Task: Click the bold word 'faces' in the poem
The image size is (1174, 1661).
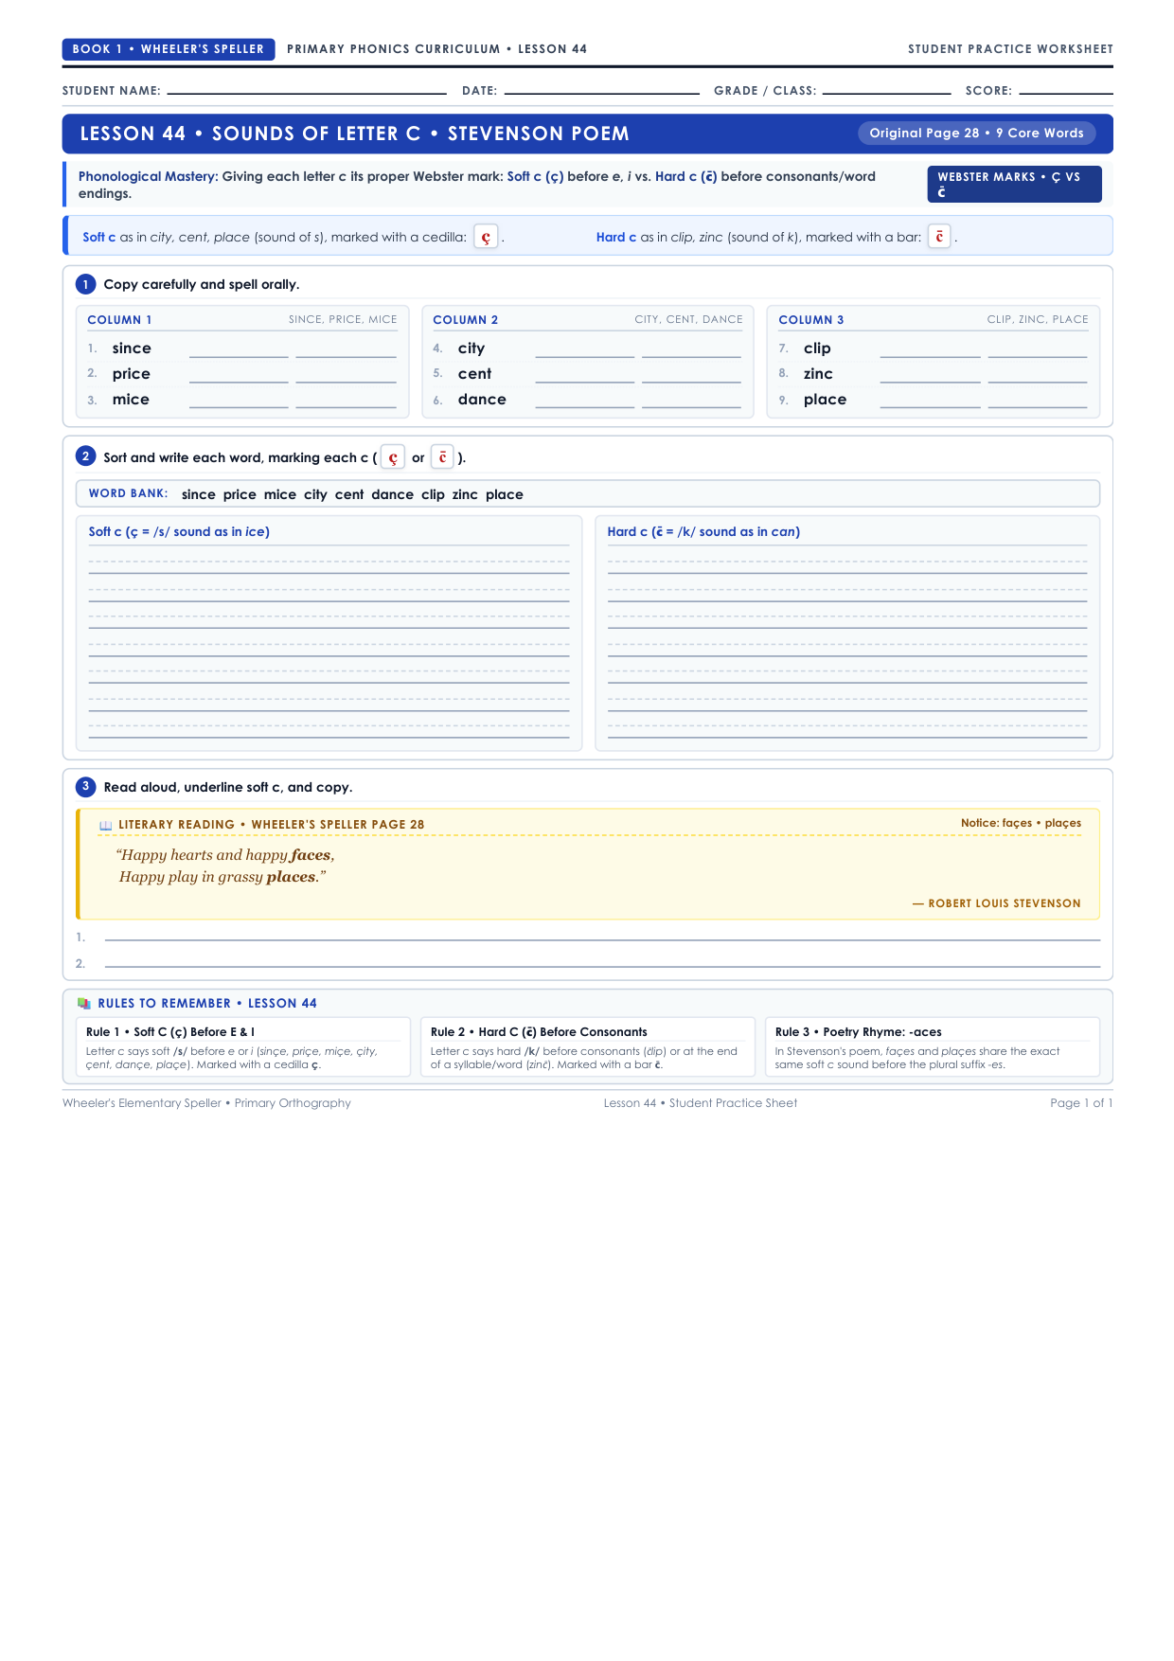Action: click(x=311, y=855)
